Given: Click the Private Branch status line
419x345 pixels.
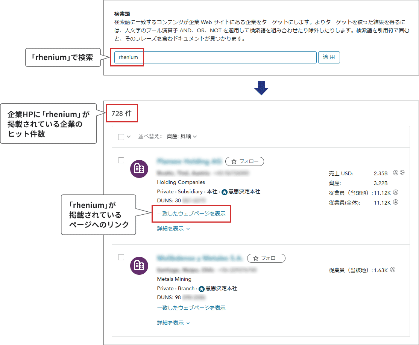Looking at the screenshot, I should click(197, 288).
